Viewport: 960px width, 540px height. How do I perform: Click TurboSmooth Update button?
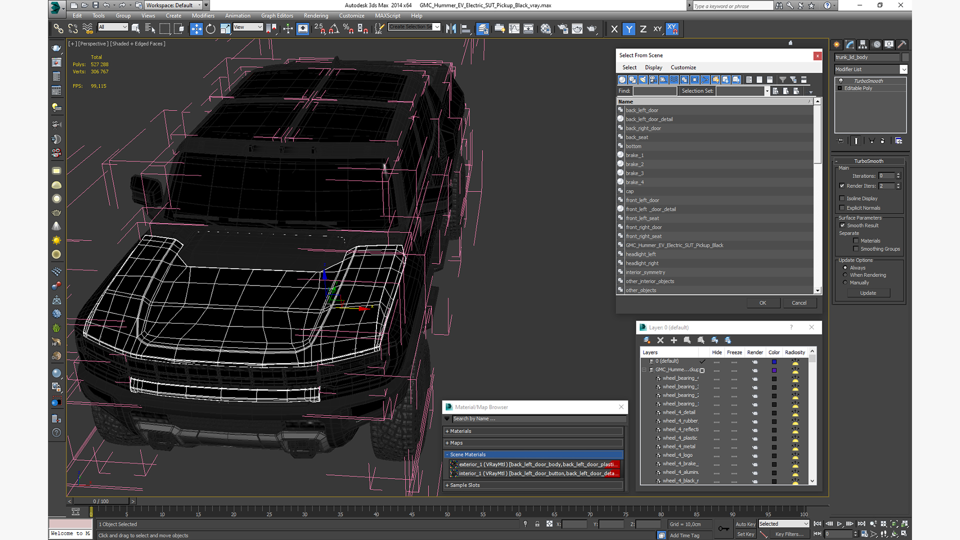pos(868,293)
